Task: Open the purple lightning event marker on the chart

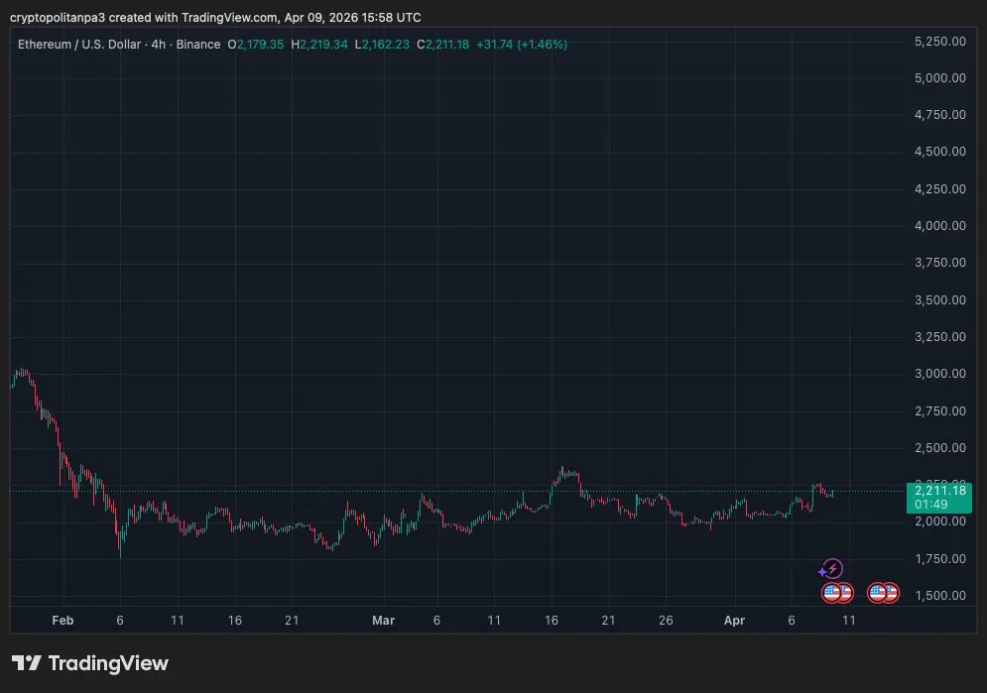Action: pyautogui.click(x=834, y=568)
